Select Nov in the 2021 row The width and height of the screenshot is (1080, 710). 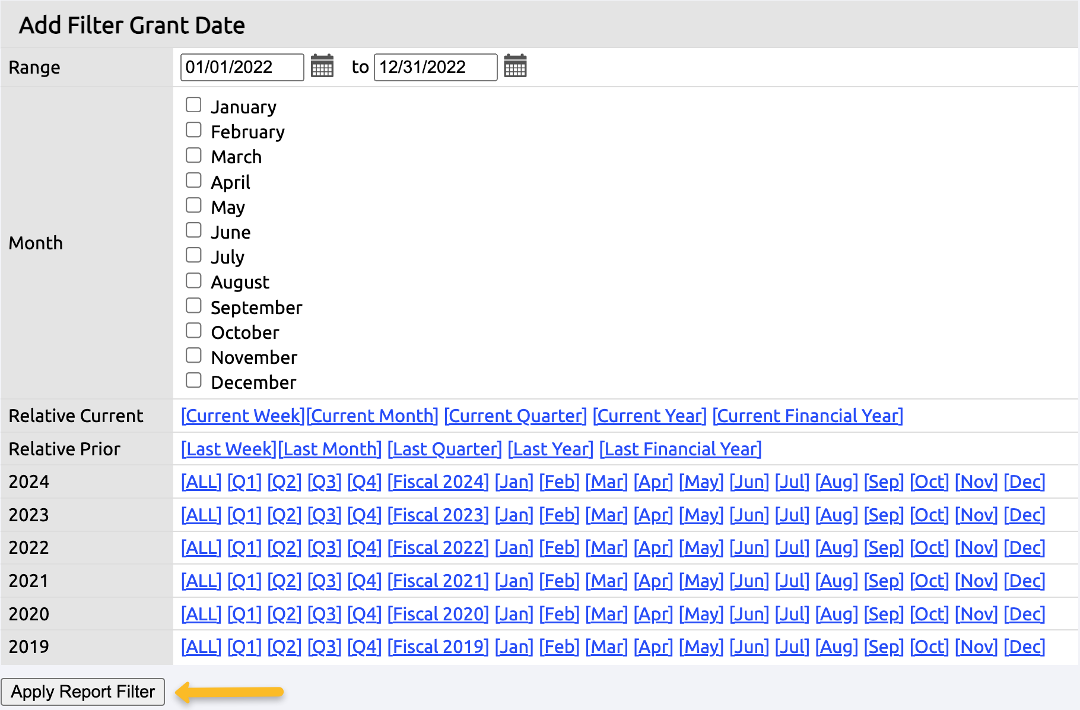point(976,581)
